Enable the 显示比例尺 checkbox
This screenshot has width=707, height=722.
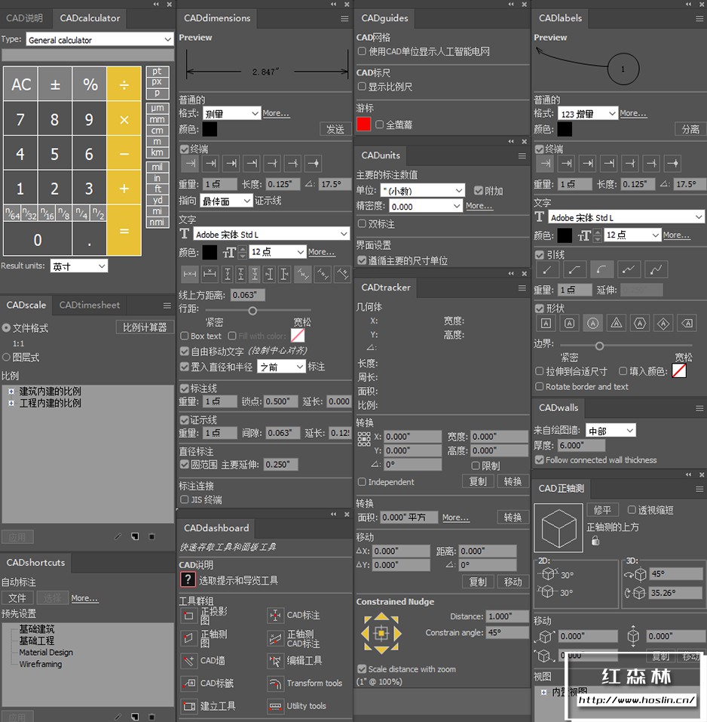[x=362, y=86]
